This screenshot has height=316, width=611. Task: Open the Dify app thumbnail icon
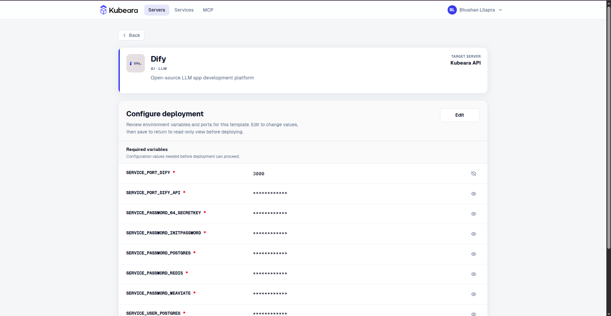(136, 63)
